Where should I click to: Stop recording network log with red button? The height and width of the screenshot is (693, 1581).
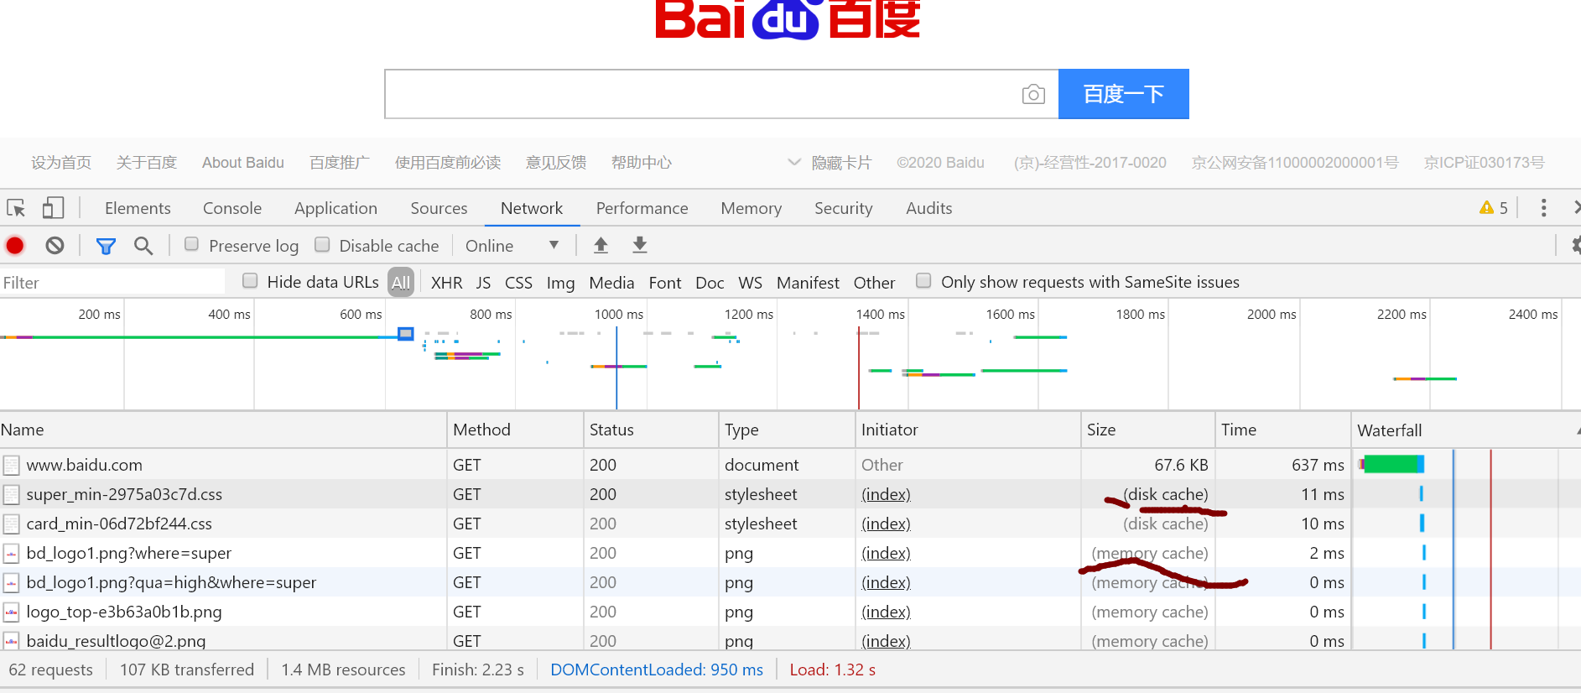point(15,245)
